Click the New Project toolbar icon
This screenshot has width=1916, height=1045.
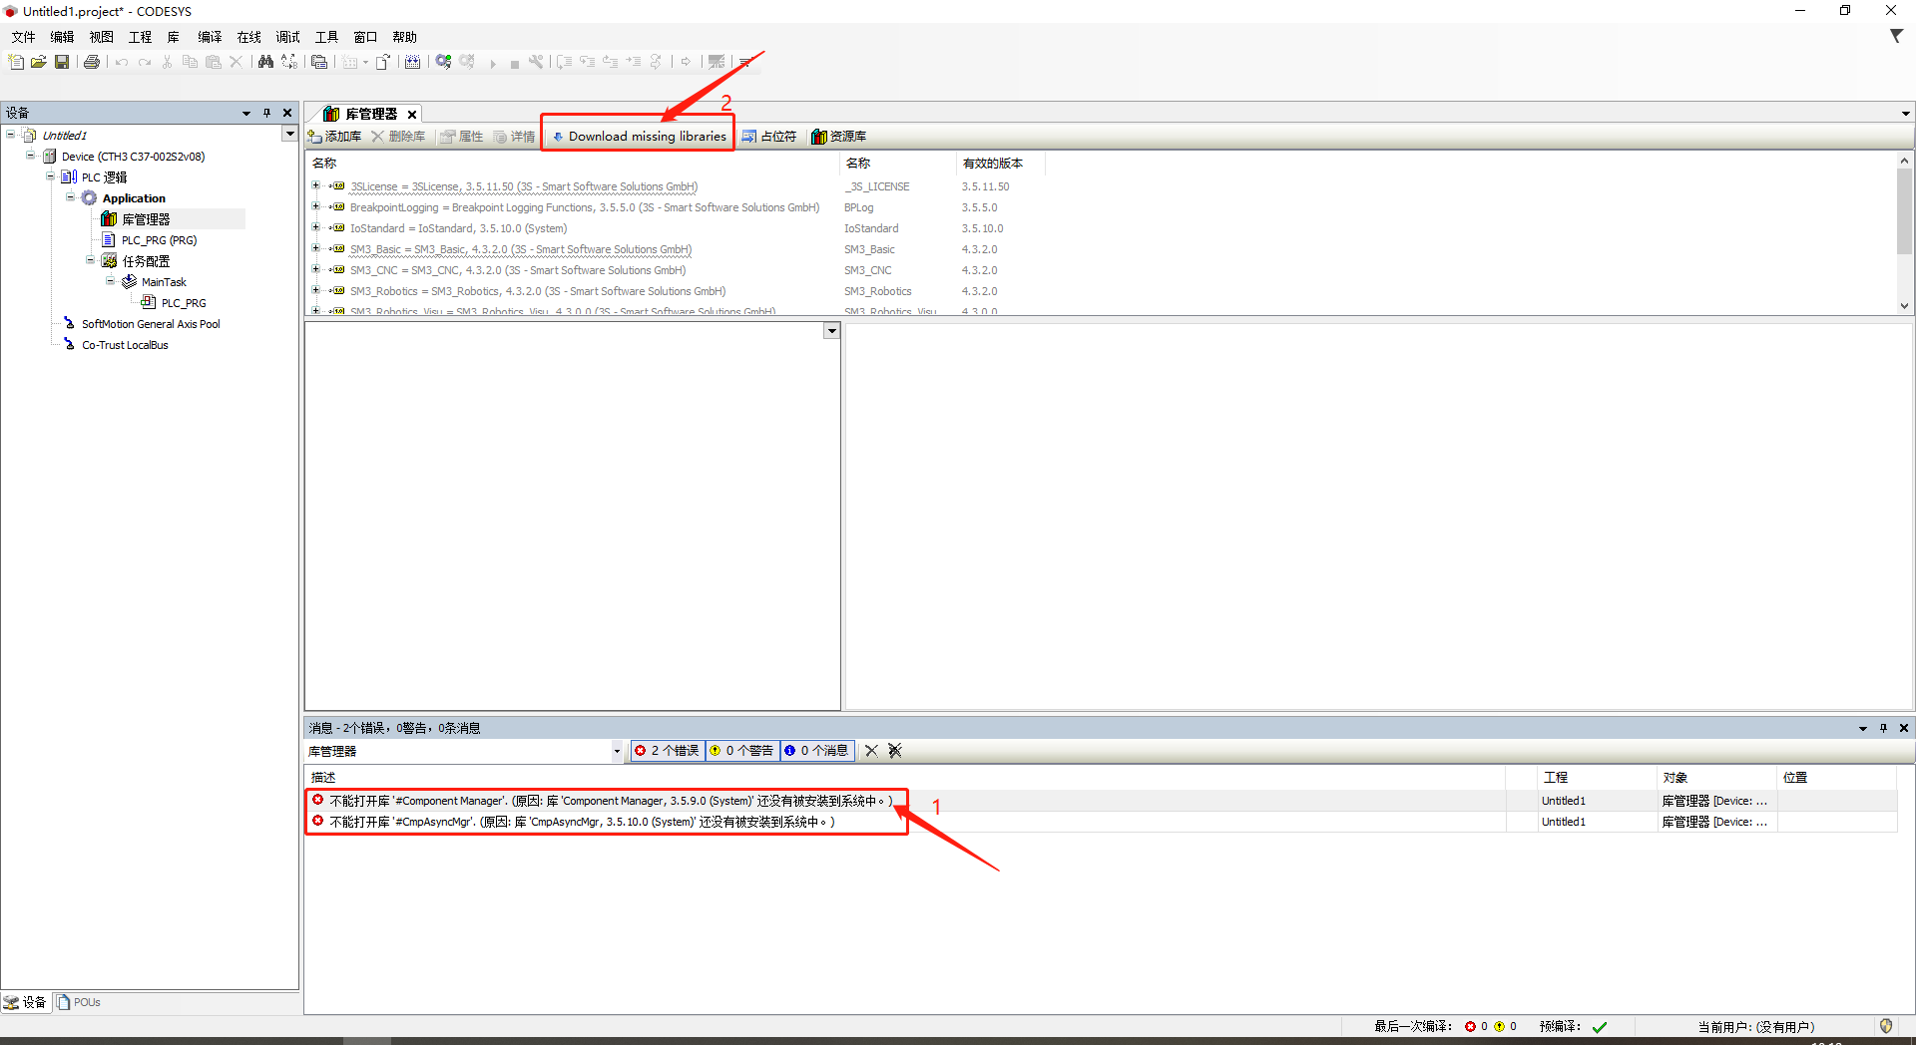tap(16, 62)
